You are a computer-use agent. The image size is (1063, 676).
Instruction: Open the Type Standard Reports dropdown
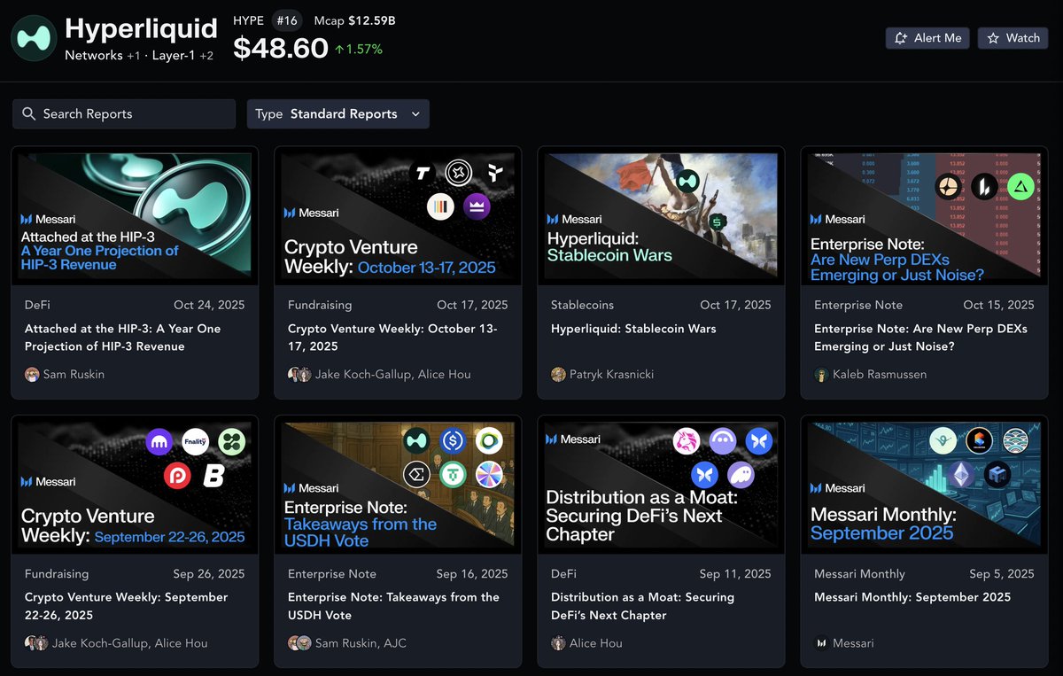(338, 114)
